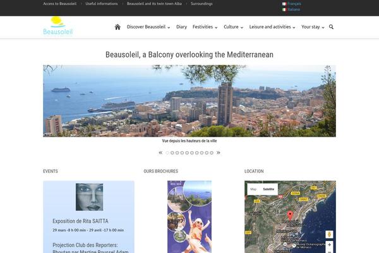Click the EVENTS section heading
This screenshot has height=253, width=379.
click(51, 171)
